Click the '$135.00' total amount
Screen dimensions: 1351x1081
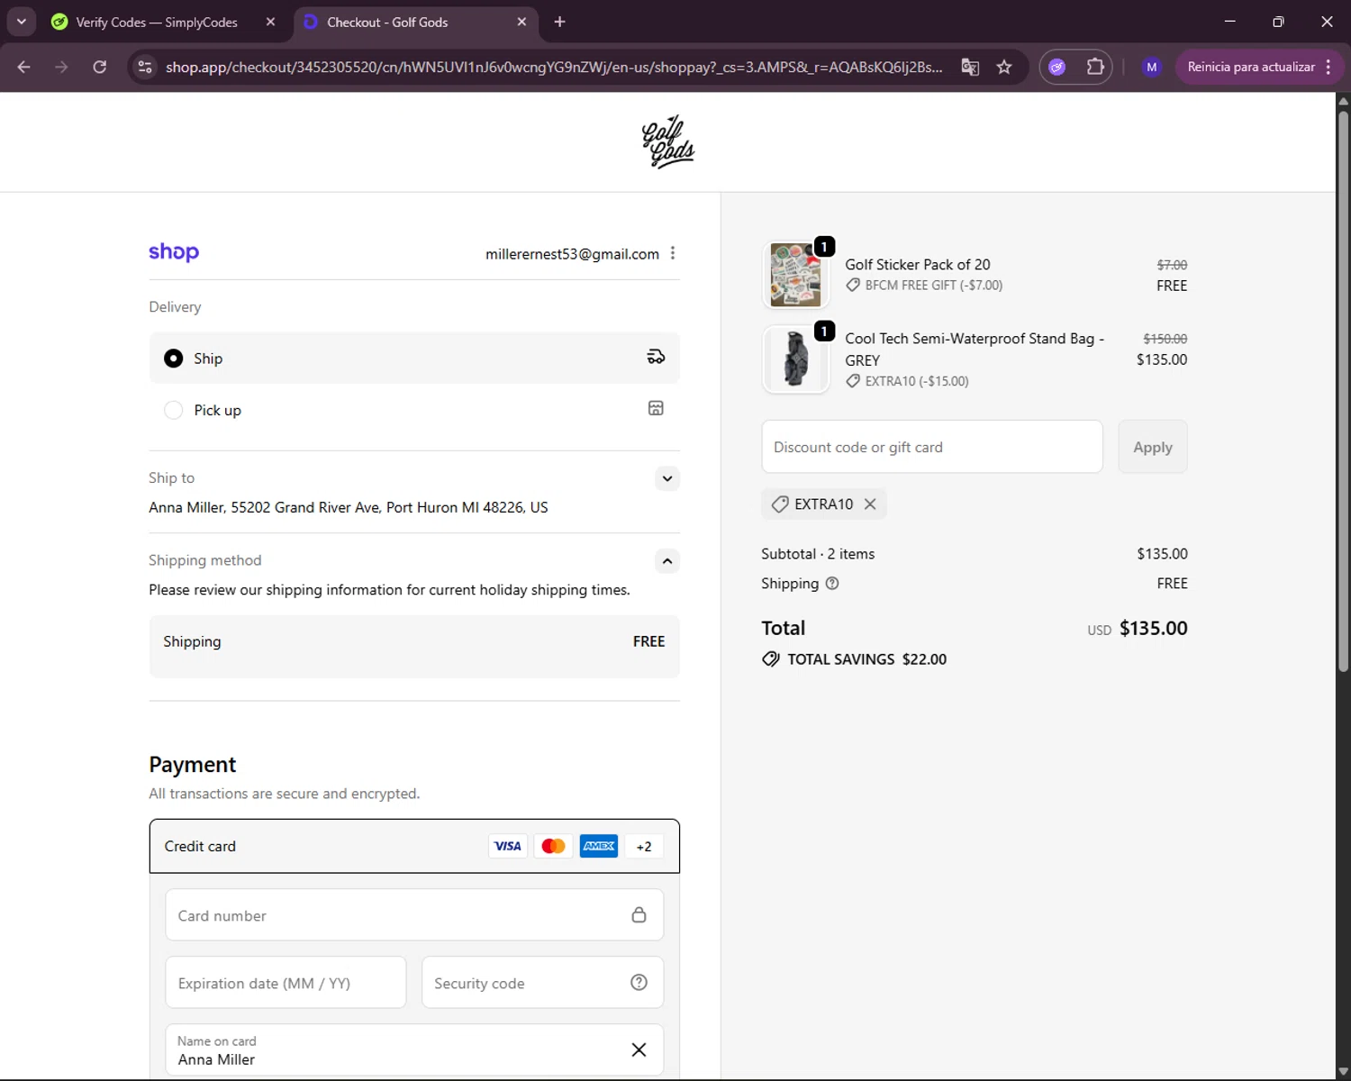(1153, 628)
